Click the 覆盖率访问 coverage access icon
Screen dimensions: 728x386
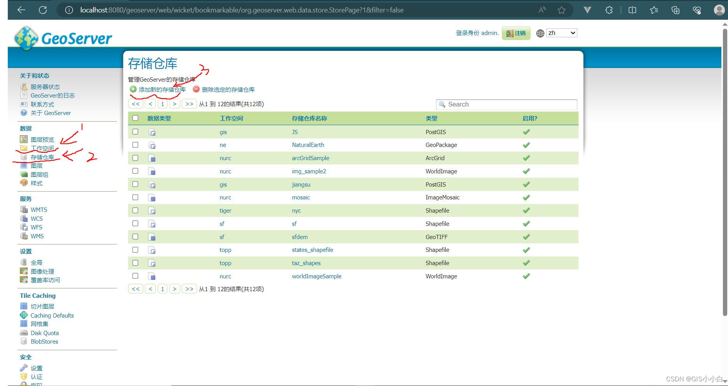point(24,280)
